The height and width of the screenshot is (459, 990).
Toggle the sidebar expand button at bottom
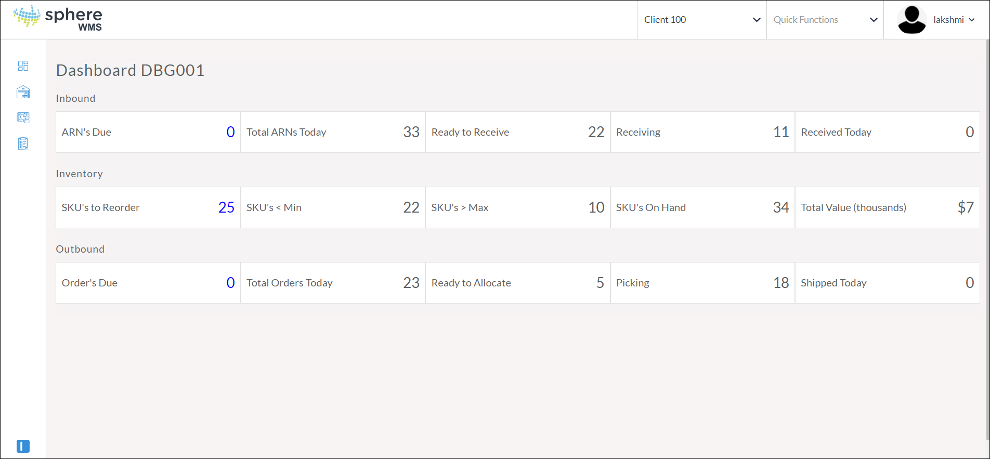[x=23, y=446]
